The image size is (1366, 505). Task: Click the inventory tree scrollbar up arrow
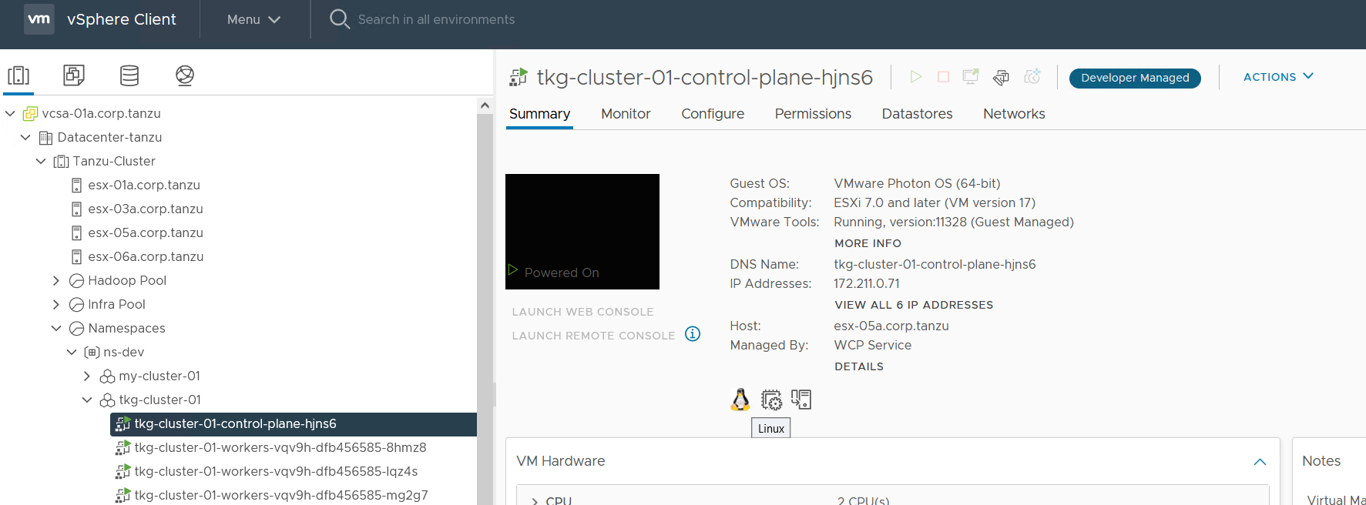click(485, 105)
